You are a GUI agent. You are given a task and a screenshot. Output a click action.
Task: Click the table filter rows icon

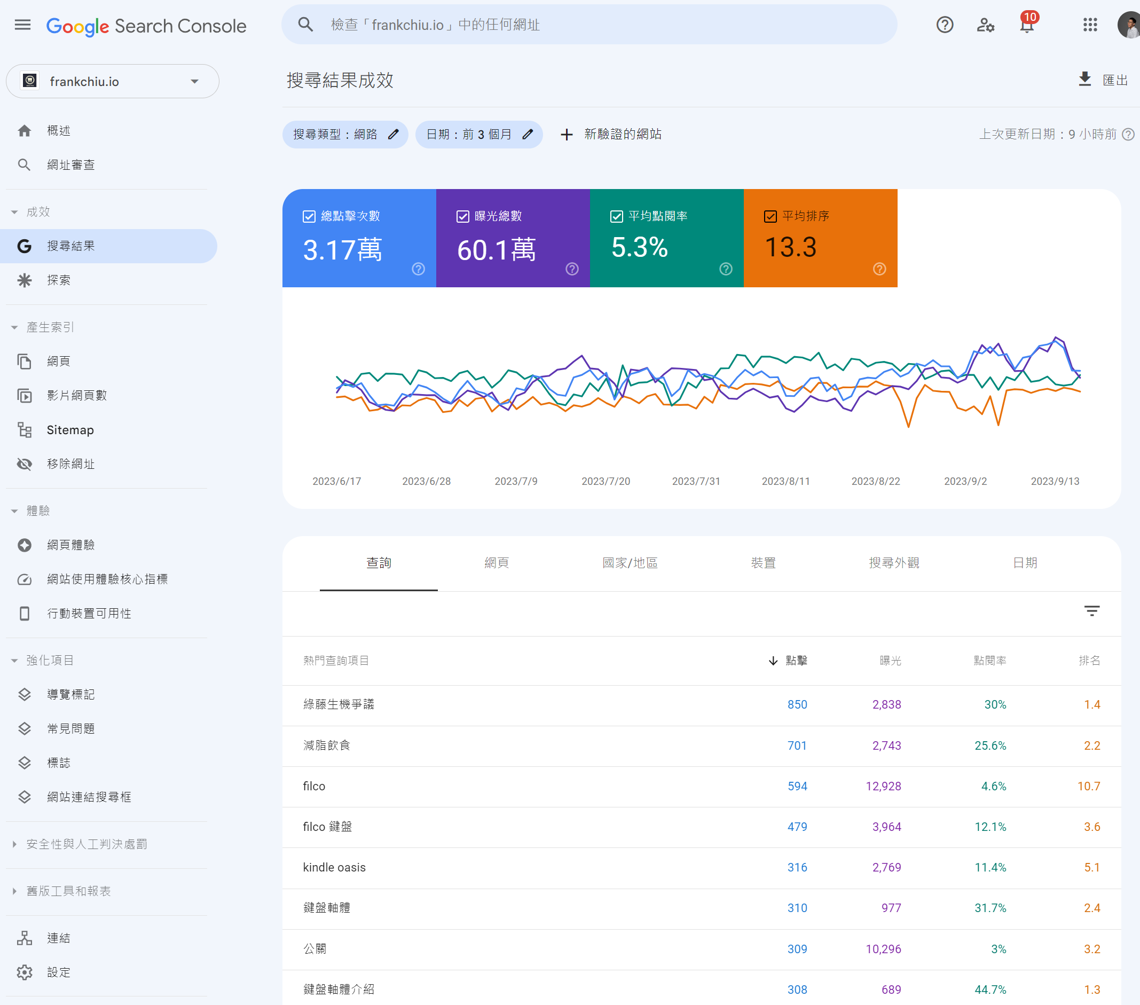[x=1091, y=611]
